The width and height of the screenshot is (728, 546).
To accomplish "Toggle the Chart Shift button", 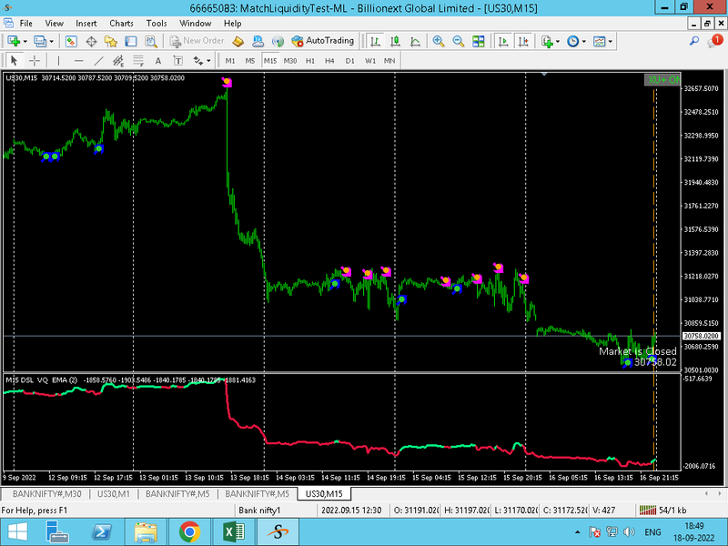I will click(x=524, y=41).
